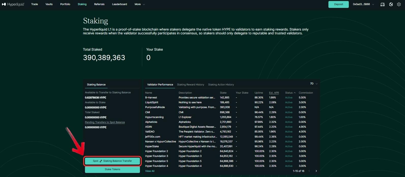Open the Trade page

pyautogui.click(x=35, y=4)
